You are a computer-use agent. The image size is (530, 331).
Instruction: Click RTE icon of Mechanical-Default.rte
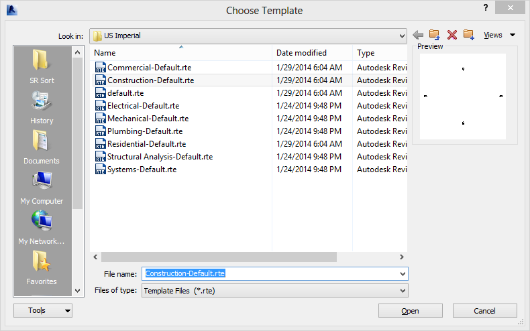101,119
